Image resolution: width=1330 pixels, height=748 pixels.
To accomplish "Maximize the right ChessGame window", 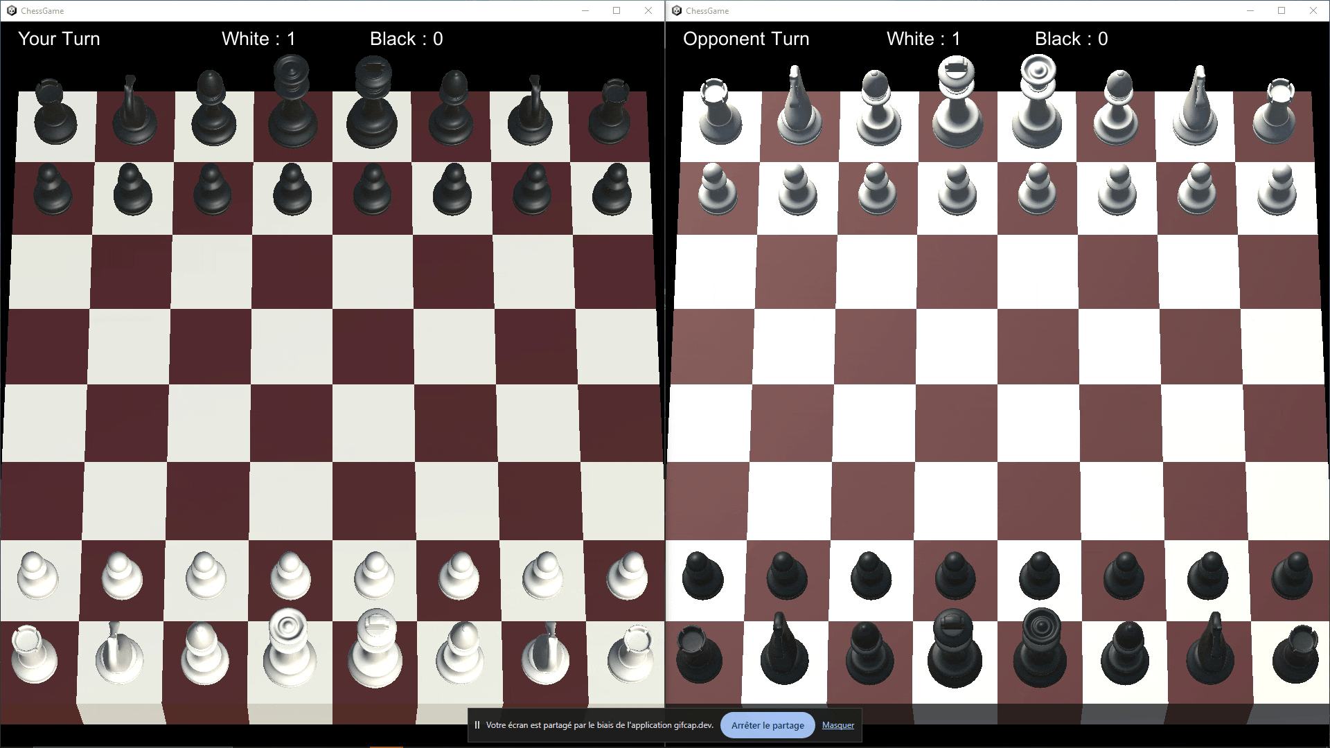I will pos(1282,10).
